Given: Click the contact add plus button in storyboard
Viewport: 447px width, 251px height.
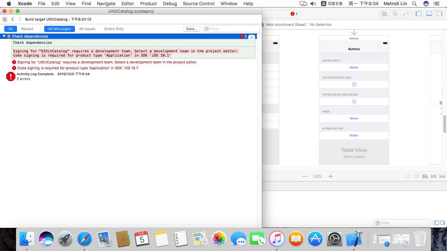Looking at the screenshot, I should pos(354,84).
